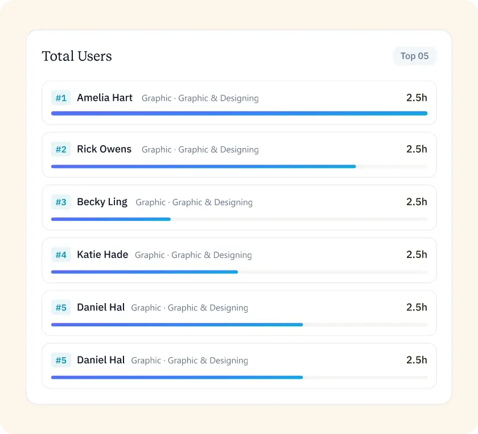478x434 pixels.
Task: Click Amelia Hart's full progress bar
Action: click(239, 113)
